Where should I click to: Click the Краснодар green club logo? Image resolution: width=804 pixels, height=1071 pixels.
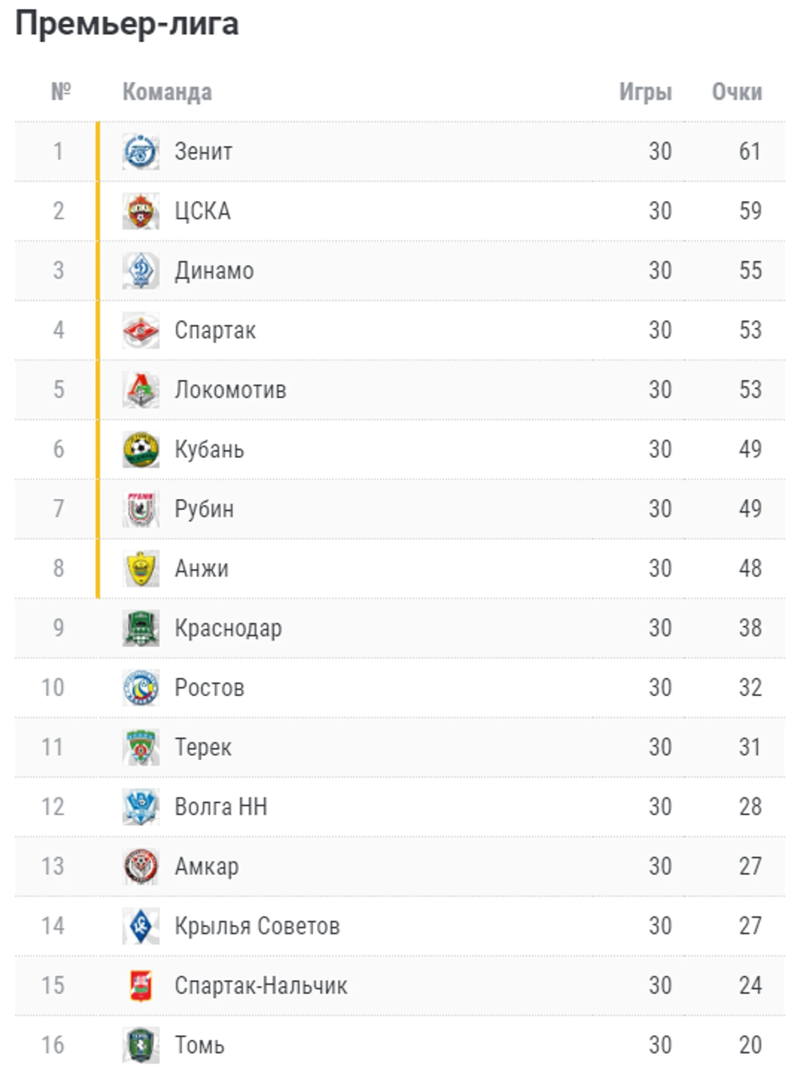[140, 628]
